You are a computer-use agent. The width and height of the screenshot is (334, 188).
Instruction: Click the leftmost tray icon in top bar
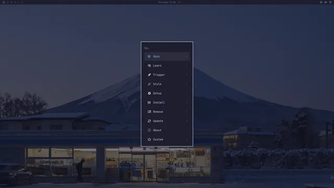[321, 2]
